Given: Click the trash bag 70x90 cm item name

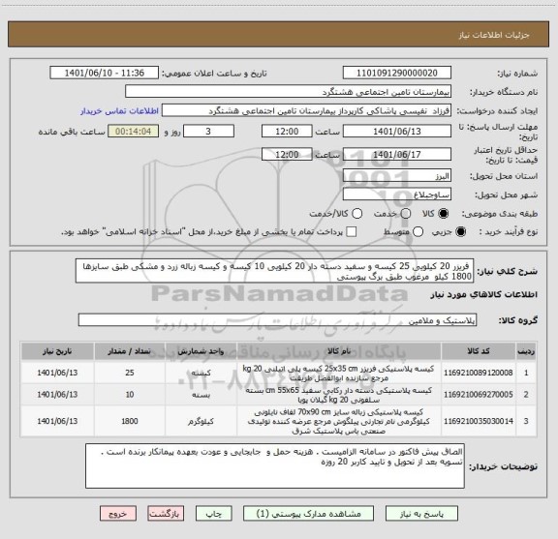Looking at the screenshot, I should 339,421.
